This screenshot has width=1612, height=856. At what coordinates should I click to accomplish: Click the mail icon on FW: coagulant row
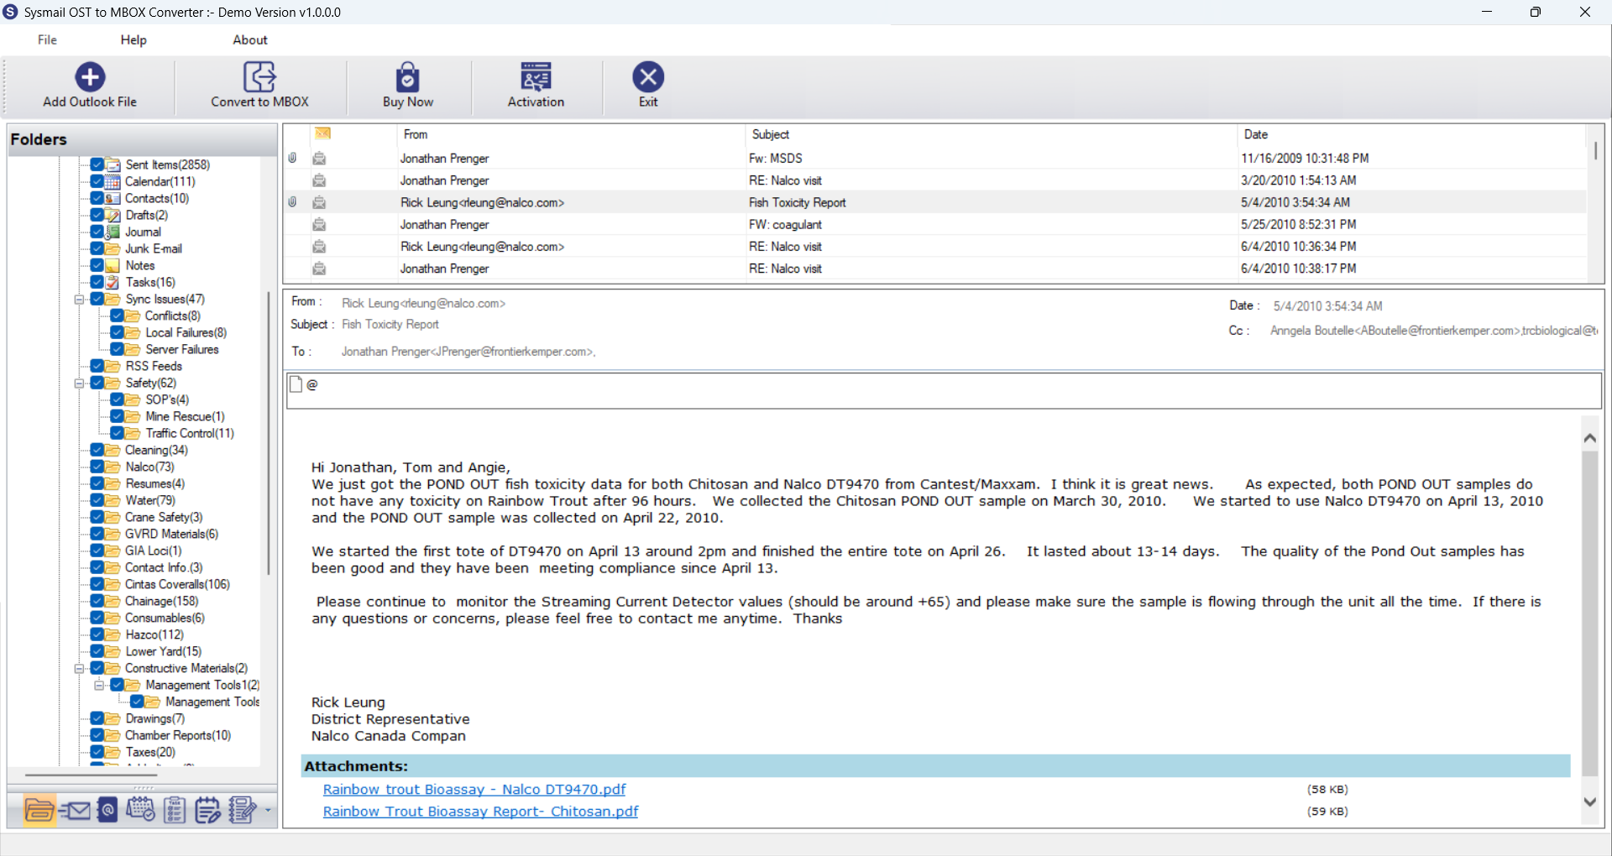tap(319, 225)
